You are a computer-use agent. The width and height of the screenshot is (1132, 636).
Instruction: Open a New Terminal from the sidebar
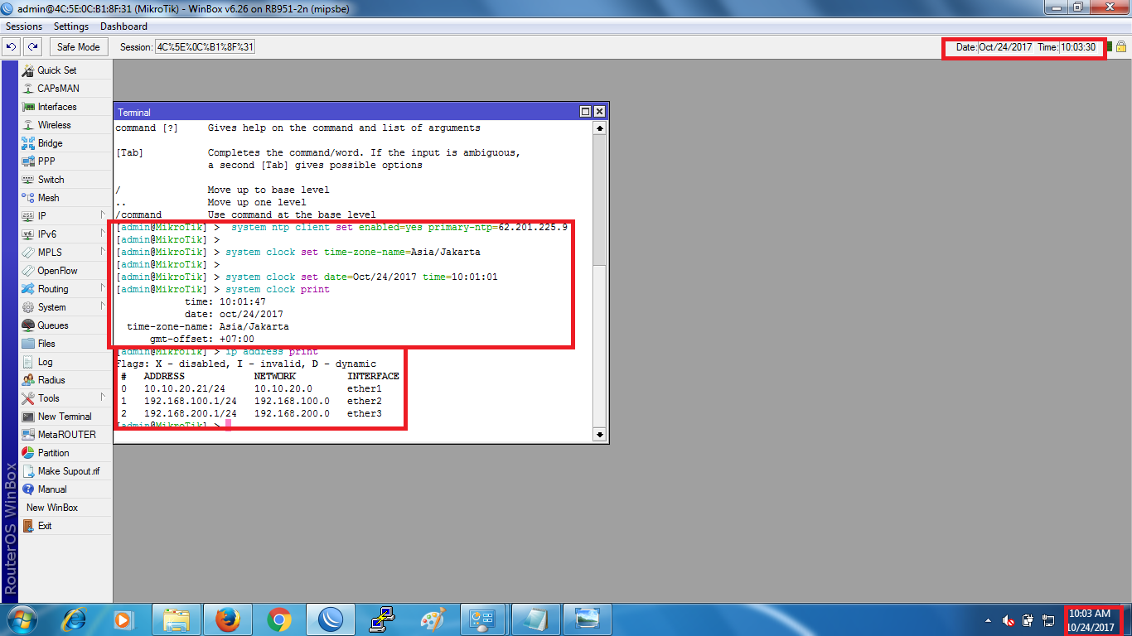click(65, 417)
